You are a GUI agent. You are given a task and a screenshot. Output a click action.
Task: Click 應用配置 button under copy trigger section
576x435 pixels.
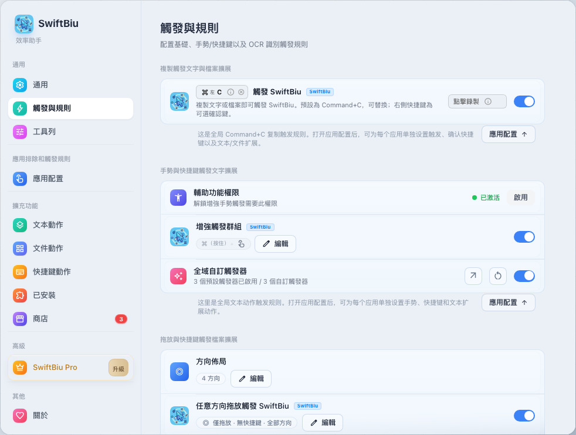[509, 134]
